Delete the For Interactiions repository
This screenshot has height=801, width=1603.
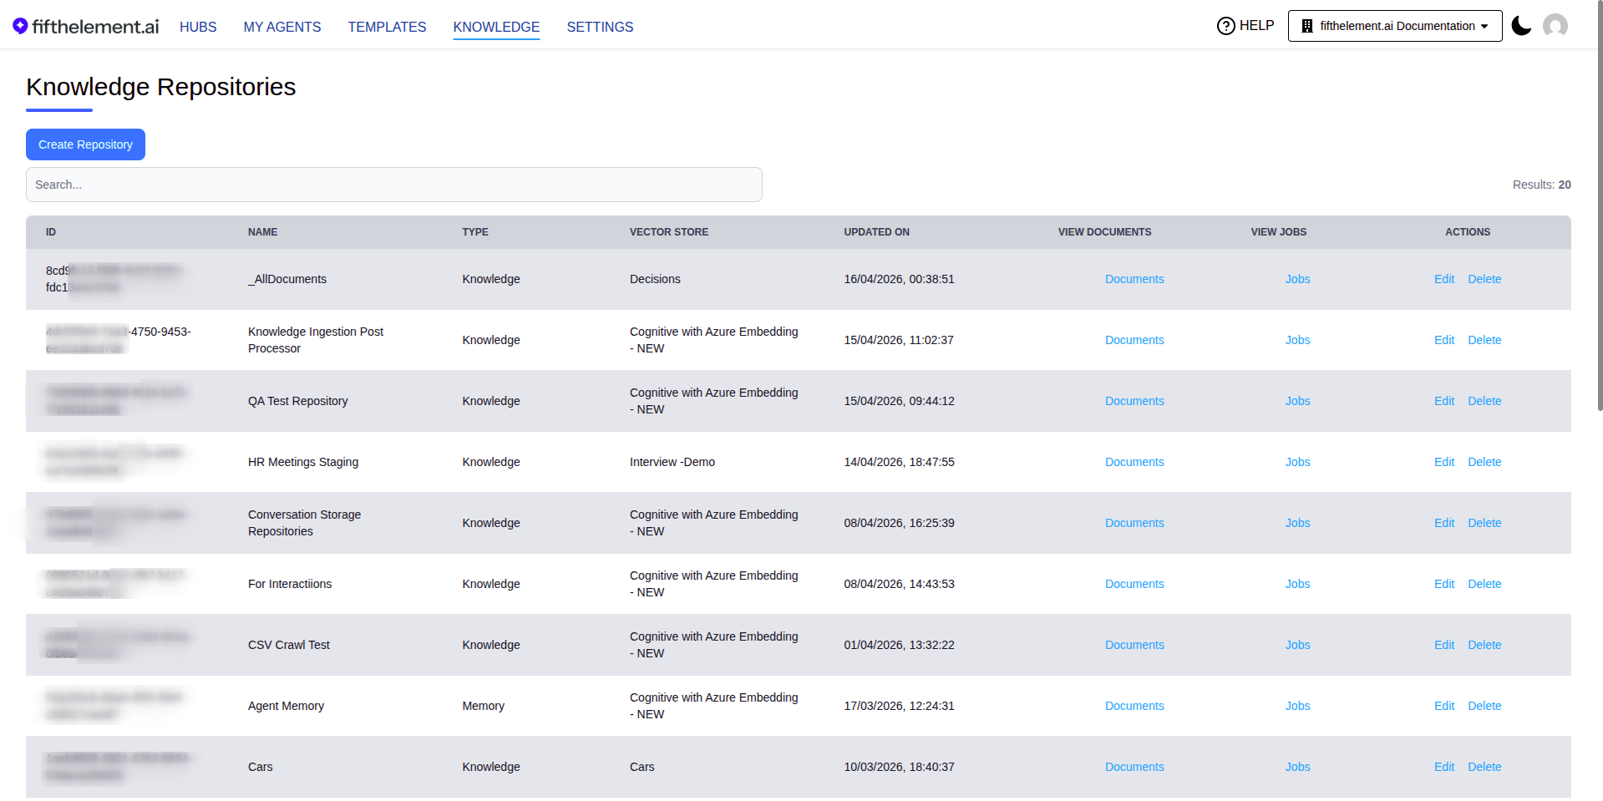pos(1484,584)
